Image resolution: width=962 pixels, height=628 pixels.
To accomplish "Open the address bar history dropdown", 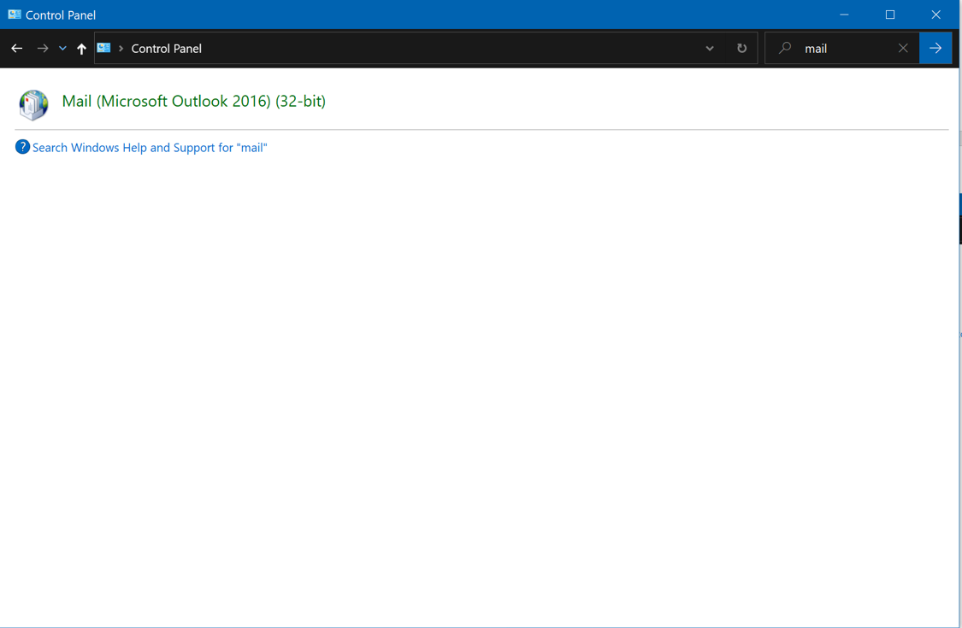I will coord(709,49).
